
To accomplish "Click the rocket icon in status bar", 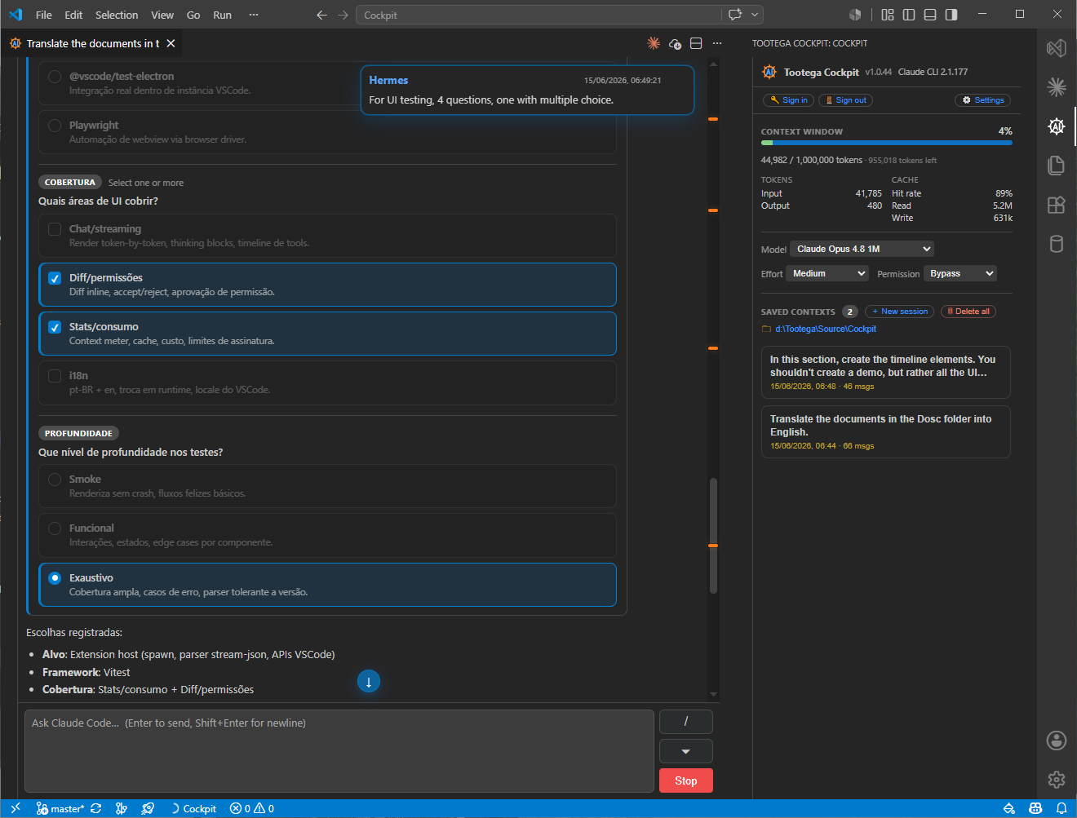I will (x=148, y=808).
